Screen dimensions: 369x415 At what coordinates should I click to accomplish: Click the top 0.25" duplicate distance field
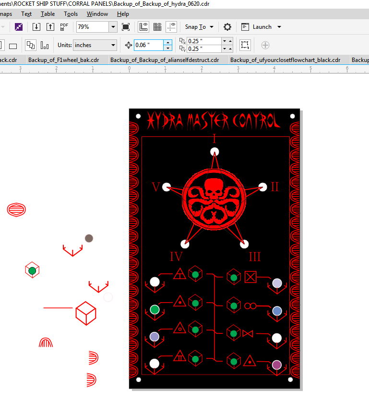(204, 41)
